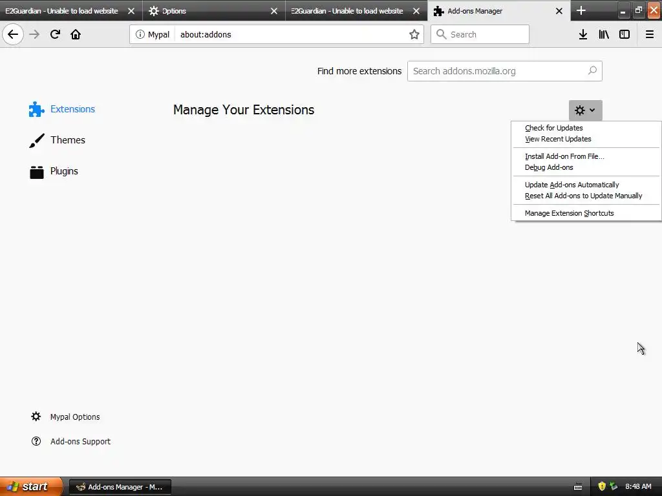Open the Themes category
662x496 pixels.
[58, 140]
